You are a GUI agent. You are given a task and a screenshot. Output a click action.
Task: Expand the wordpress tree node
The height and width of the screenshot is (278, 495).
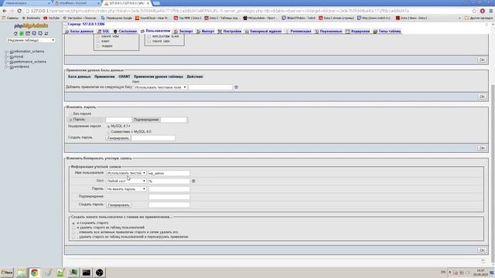point(6,67)
